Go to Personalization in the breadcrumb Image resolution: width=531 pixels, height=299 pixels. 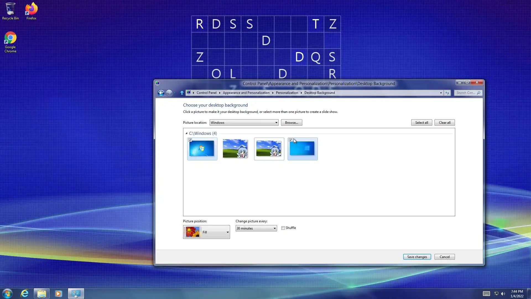tap(287, 93)
